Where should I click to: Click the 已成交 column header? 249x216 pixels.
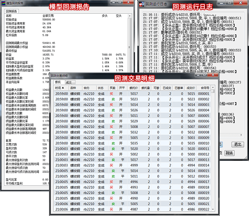click(167, 88)
